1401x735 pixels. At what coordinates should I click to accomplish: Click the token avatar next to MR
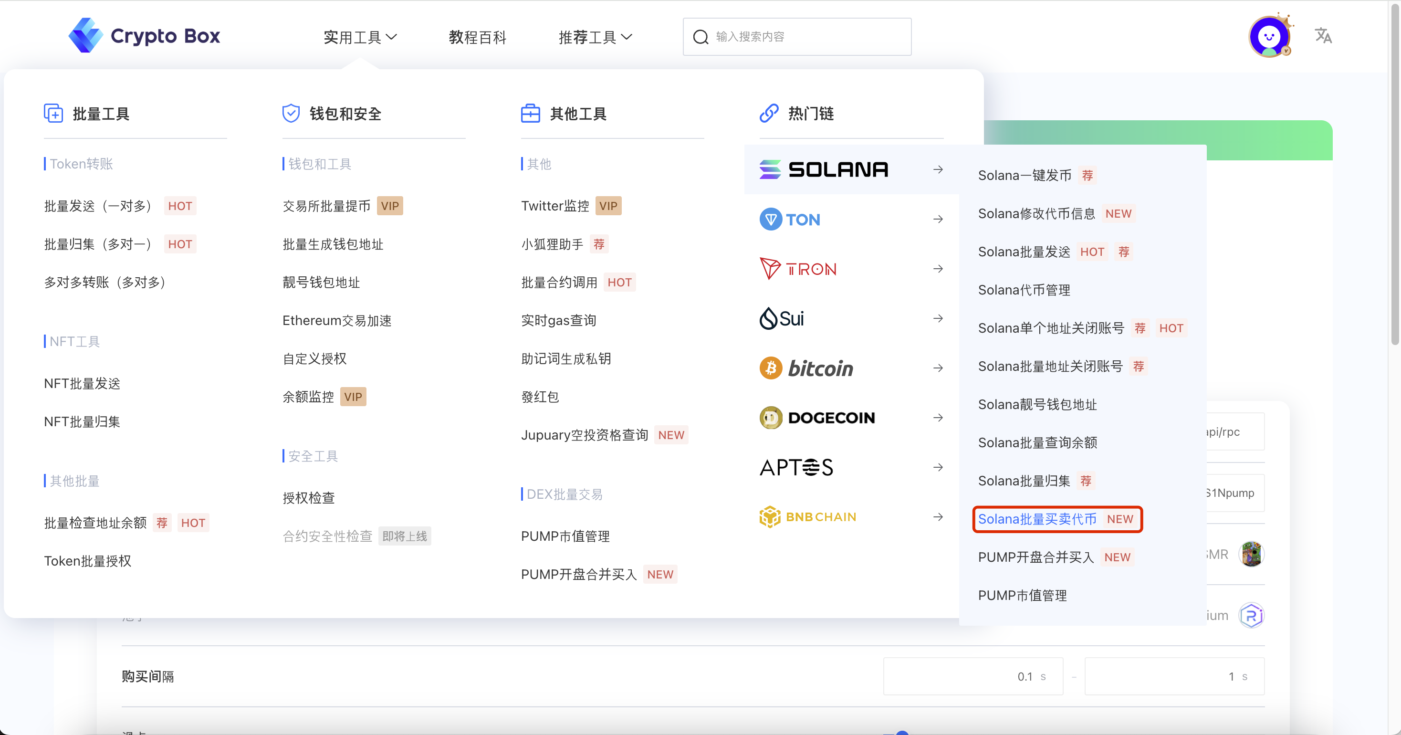pos(1252,555)
